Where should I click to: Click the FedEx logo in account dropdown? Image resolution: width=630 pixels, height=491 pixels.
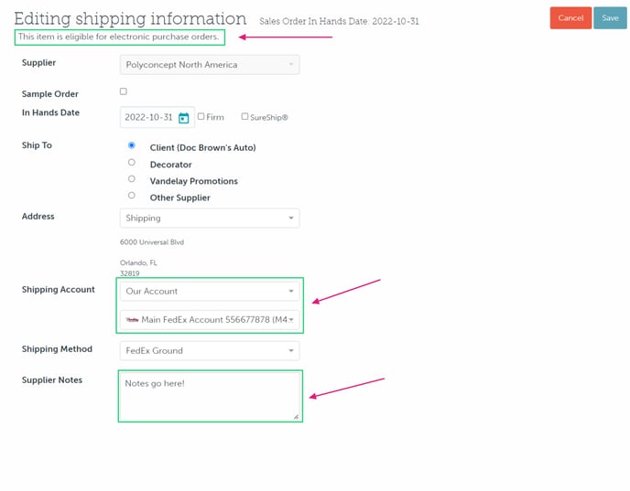pos(133,320)
